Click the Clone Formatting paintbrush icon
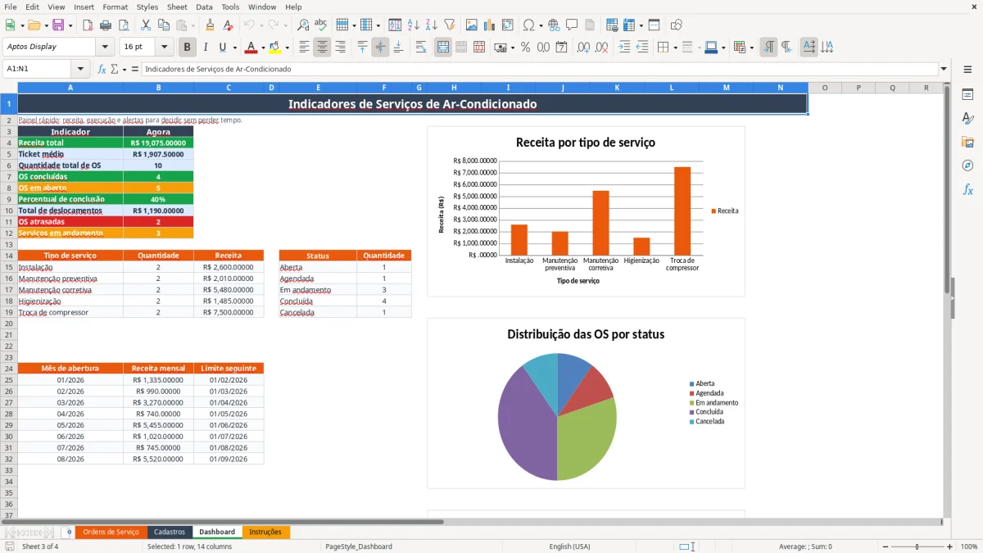Viewport: 983px width, 553px height. [x=210, y=25]
